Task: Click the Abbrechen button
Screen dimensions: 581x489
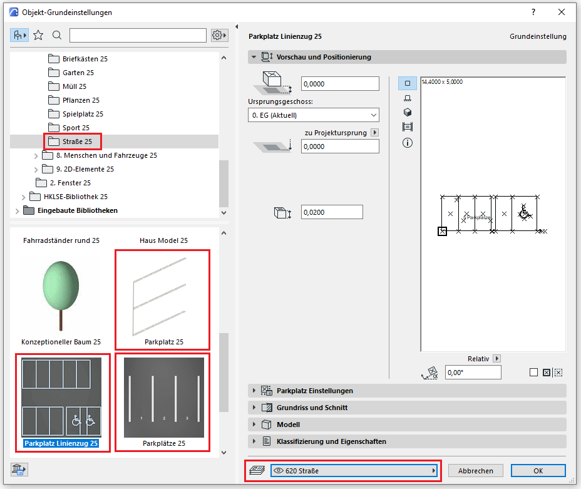Action: (475, 471)
